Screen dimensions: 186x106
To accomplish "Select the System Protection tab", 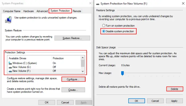I will [60, 11].
